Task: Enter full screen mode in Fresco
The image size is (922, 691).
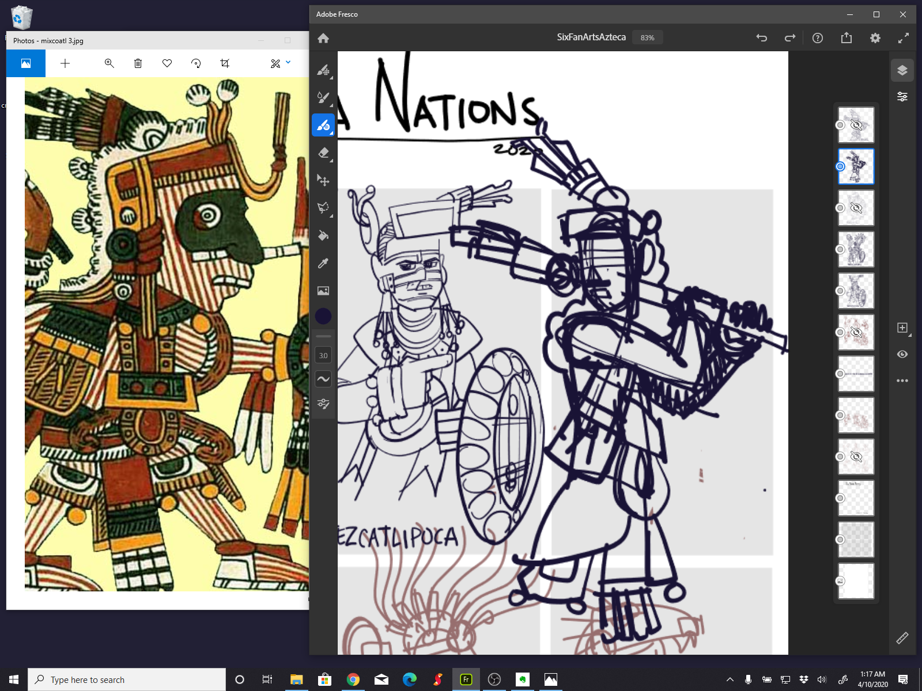Action: click(904, 38)
